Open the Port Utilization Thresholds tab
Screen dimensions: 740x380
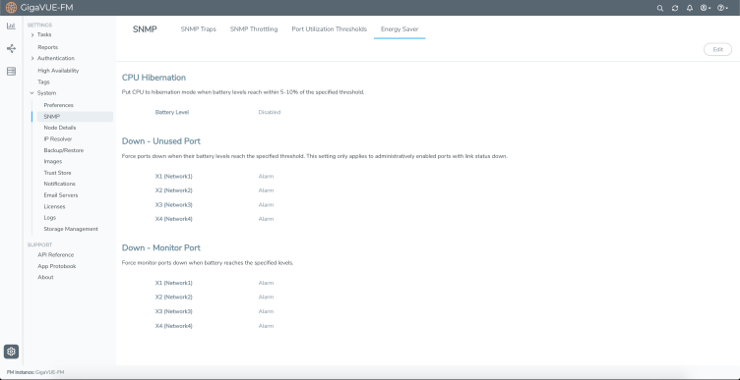[x=329, y=29]
